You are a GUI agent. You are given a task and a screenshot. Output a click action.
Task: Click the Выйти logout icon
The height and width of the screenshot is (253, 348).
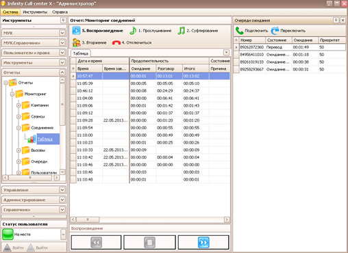click(31, 248)
